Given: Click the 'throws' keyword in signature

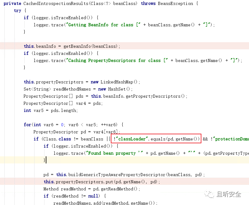Looking at the screenshot, I should point(148,3).
